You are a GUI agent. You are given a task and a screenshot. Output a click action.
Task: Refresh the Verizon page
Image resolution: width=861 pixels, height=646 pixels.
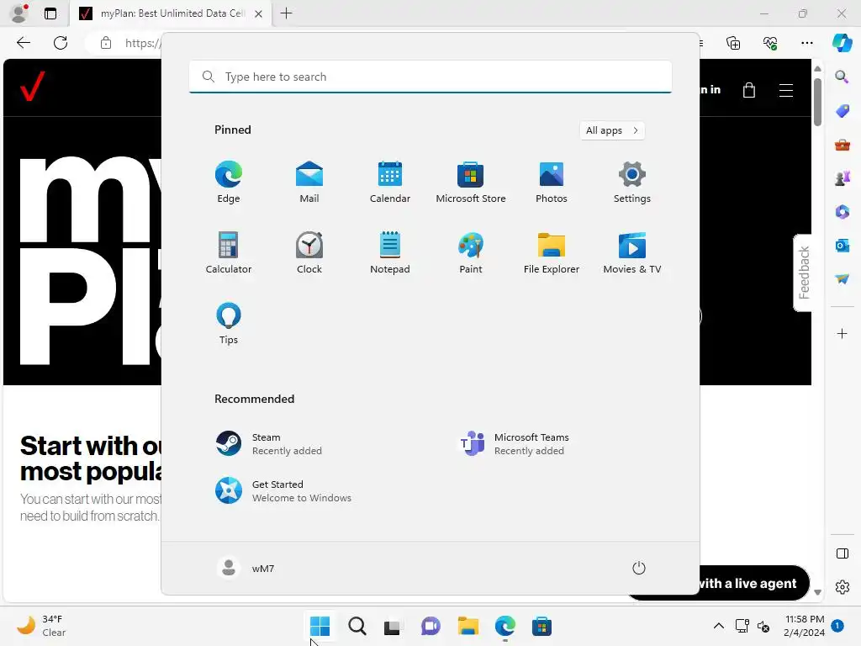[61, 43]
